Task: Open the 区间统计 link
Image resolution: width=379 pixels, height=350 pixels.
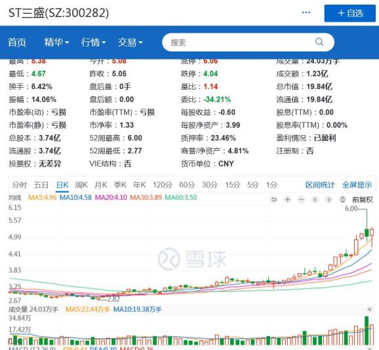Action: pyautogui.click(x=320, y=185)
